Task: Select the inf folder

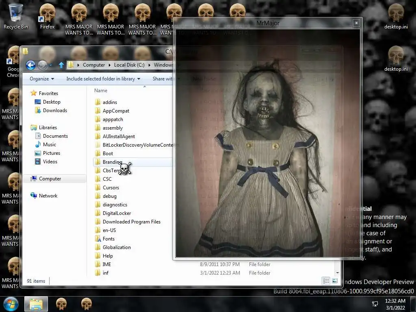Action: (x=102, y=273)
